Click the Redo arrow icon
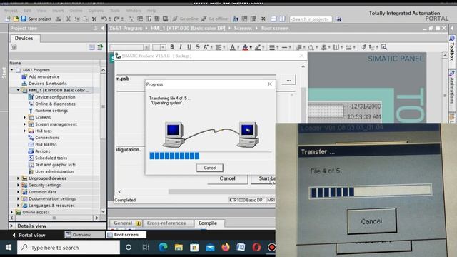 pyautogui.click(x=116, y=19)
